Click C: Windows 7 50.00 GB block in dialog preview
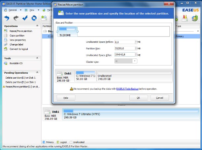 85,76
